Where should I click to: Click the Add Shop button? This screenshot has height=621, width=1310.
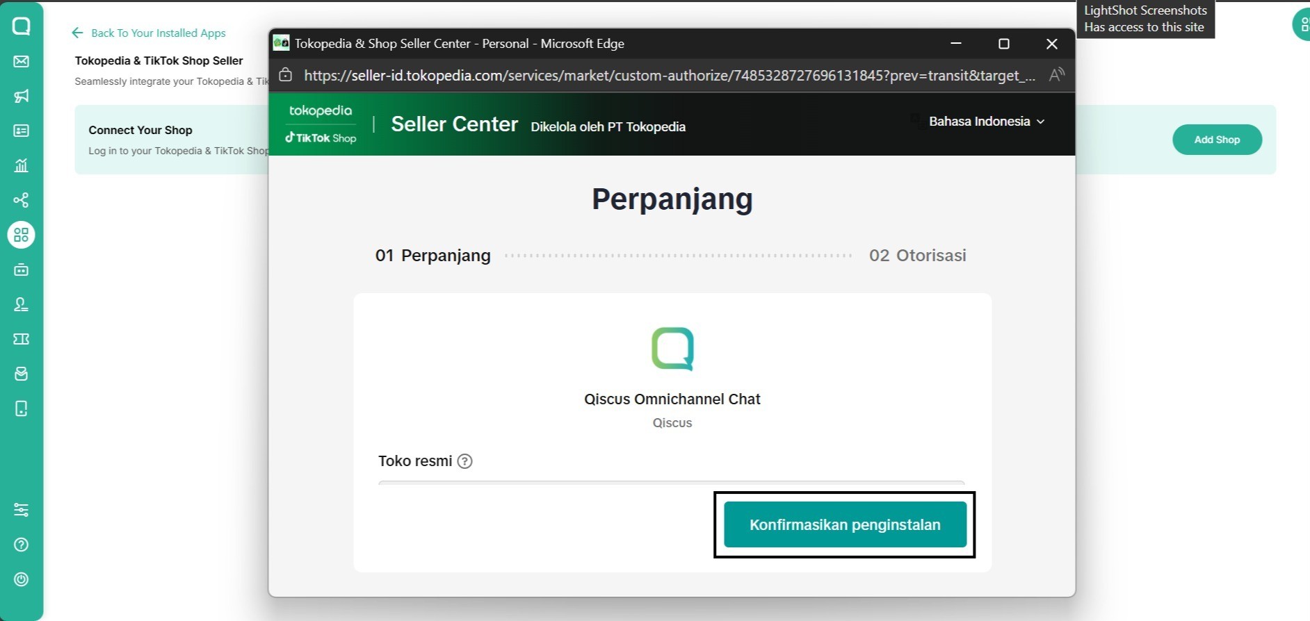coord(1217,140)
